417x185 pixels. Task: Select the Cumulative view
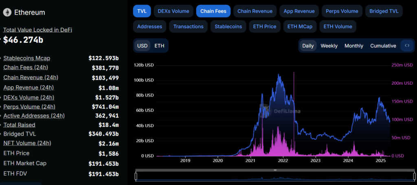pyautogui.click(x=383, y=46)
